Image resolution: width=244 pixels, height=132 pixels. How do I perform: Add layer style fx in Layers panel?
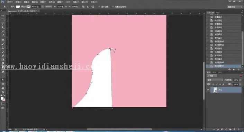(x=218, y=129)
